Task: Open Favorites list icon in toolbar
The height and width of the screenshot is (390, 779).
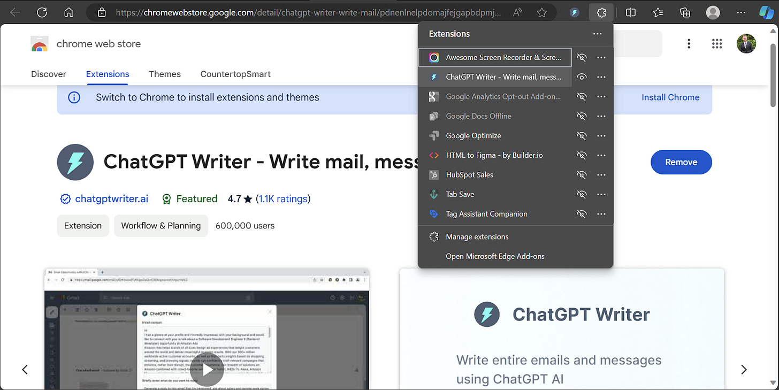Action: click(x=658, y=12)
